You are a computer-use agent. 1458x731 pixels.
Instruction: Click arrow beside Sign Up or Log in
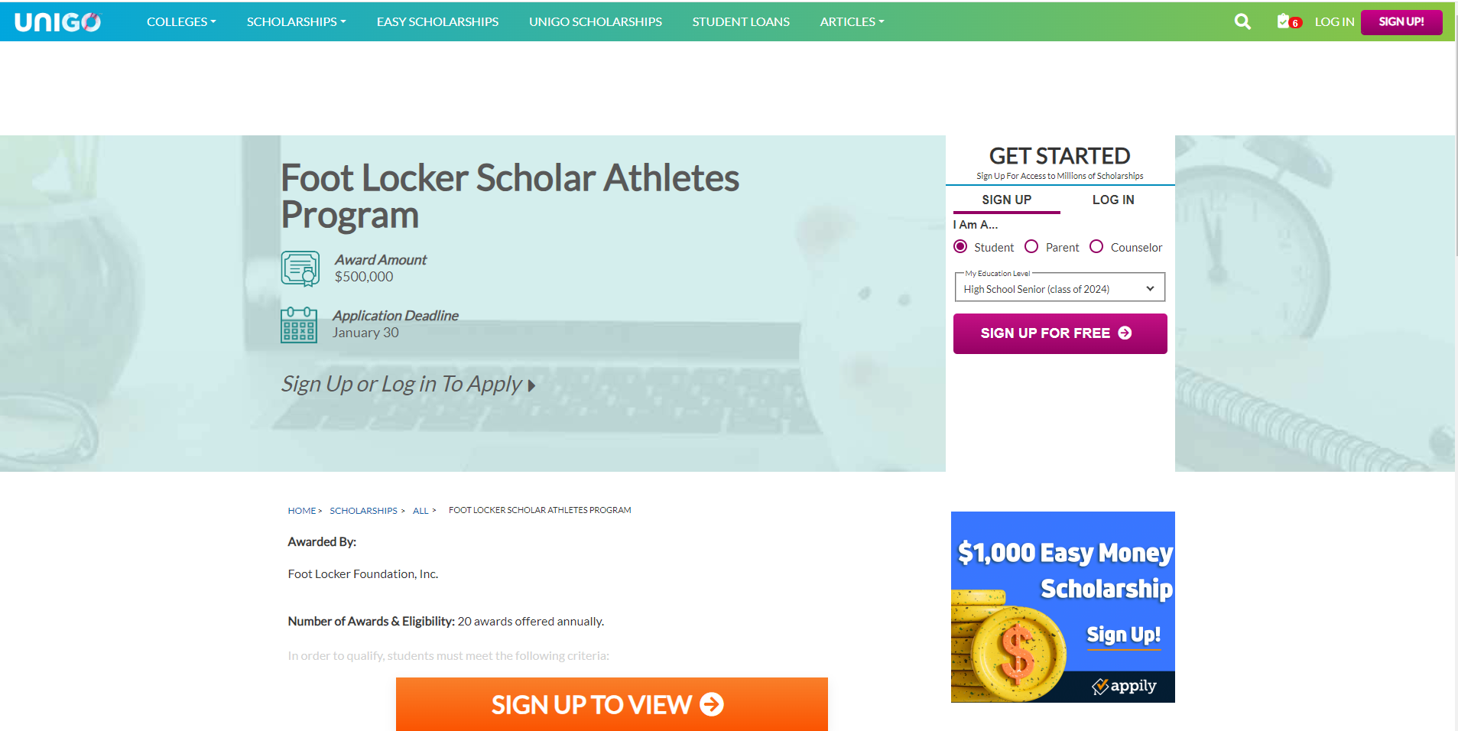(x=531, y=385)
